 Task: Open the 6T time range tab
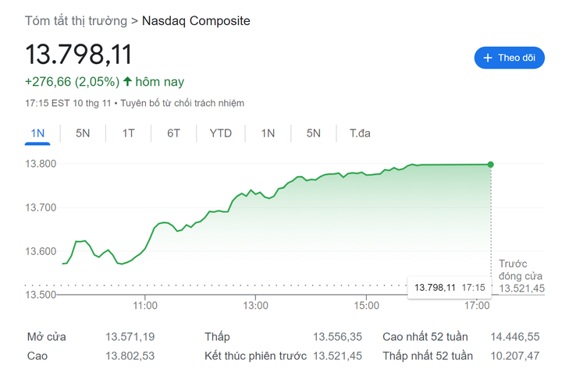pos(173,133)
